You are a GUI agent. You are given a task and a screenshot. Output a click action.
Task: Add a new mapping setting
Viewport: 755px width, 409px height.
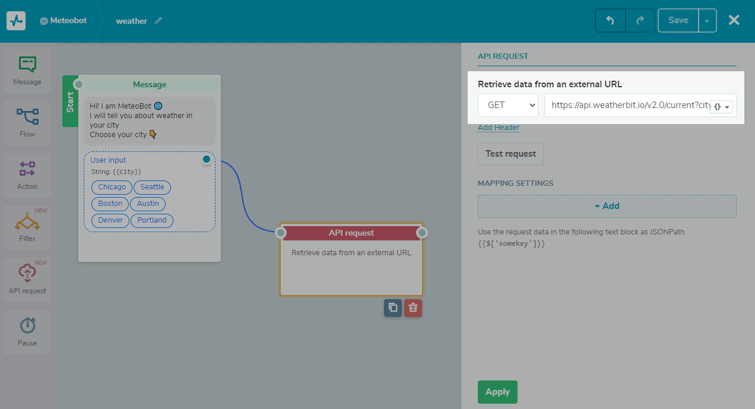tap(607, 206)
